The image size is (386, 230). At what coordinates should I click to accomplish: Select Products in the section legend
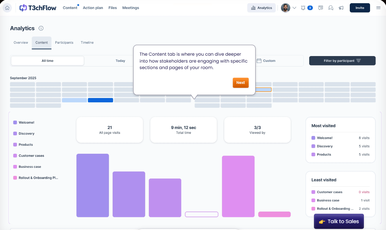pyautogui.click(x=23, y=145)
